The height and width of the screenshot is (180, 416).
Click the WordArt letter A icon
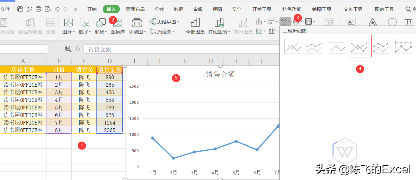tap(373, 22)
